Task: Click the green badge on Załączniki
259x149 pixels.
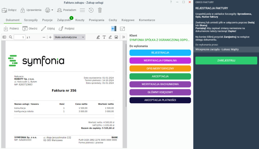Action: (71, 18)
